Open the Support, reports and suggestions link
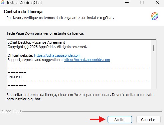 pos(87,60)
